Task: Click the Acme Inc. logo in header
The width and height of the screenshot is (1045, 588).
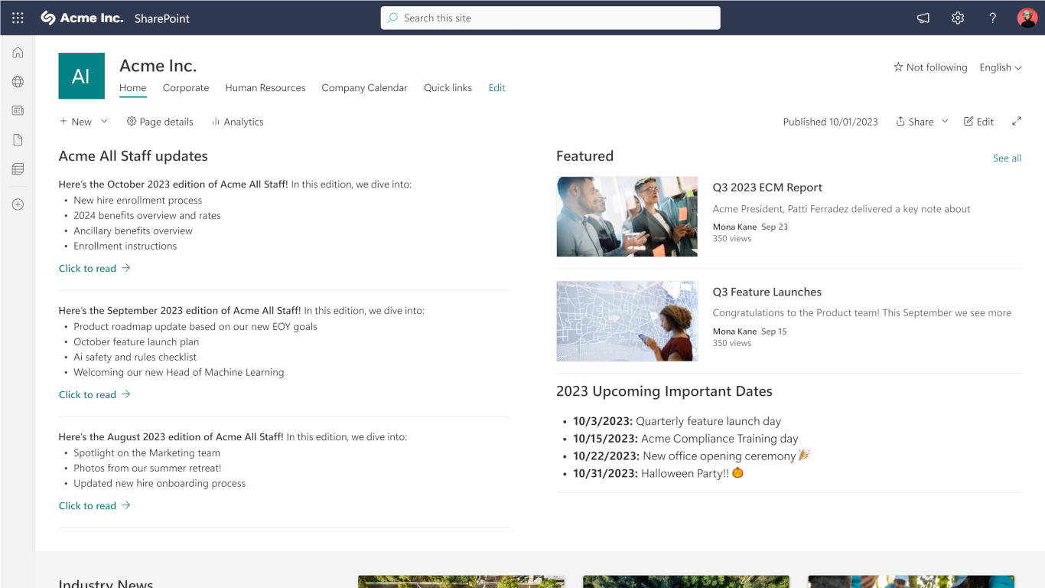Action: point(82,18)
